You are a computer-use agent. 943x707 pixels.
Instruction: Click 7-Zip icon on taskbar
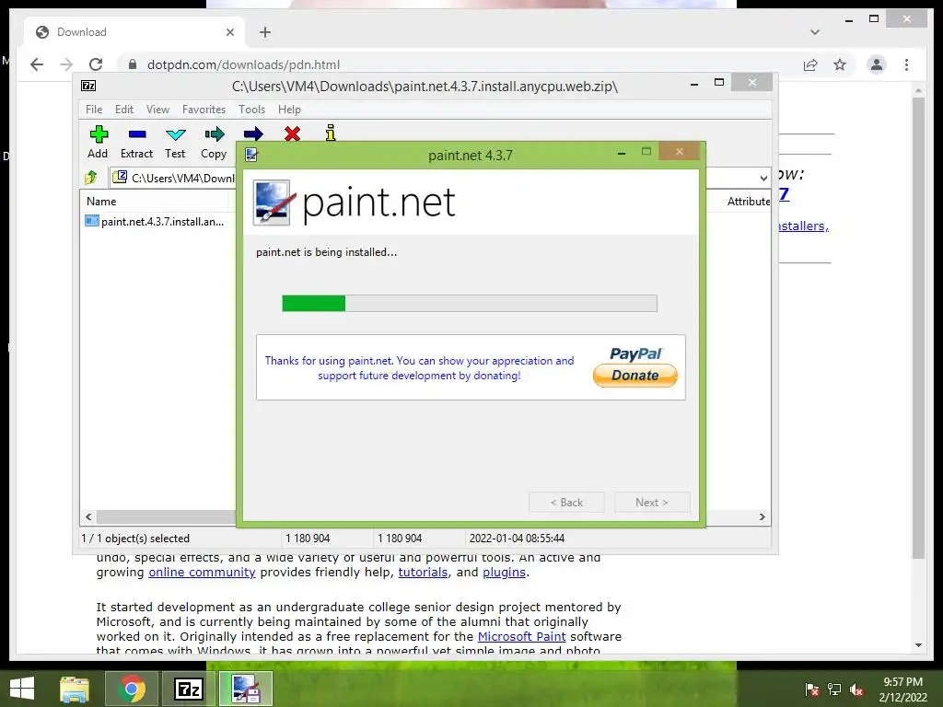[188, 689]
